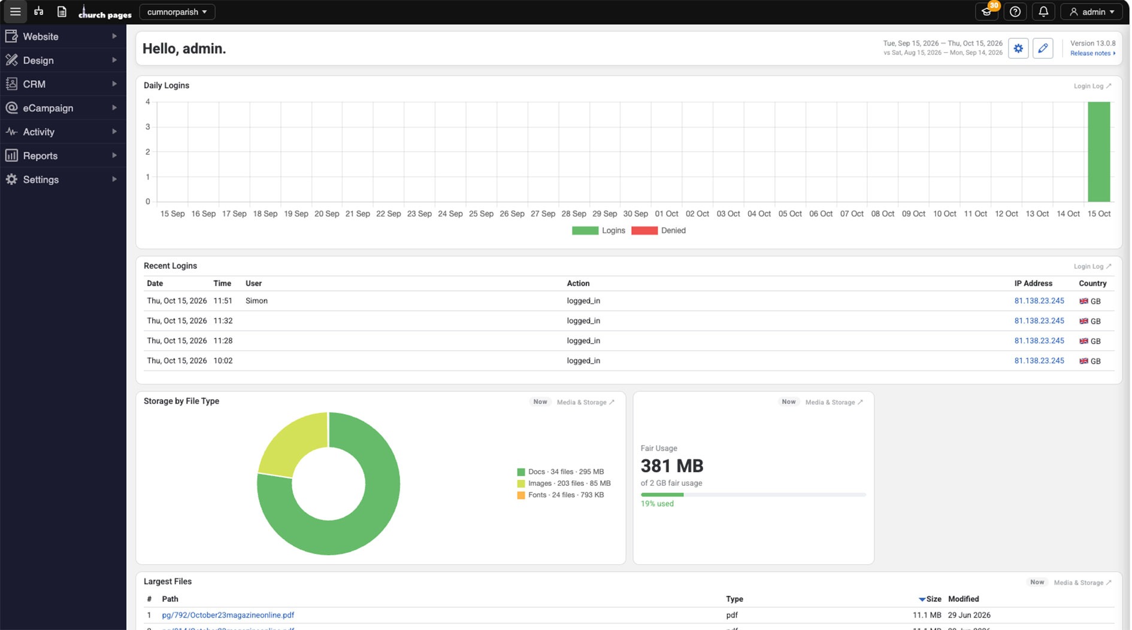Open the graduation cap training icon
Viewport: 1132px width, 630px height.
[987, 12]
